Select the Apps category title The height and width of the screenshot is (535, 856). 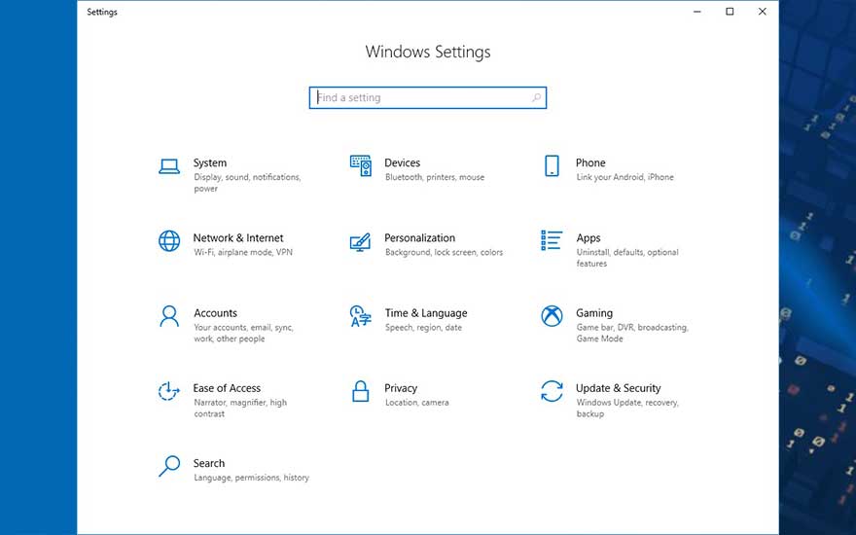pos(588,238)
